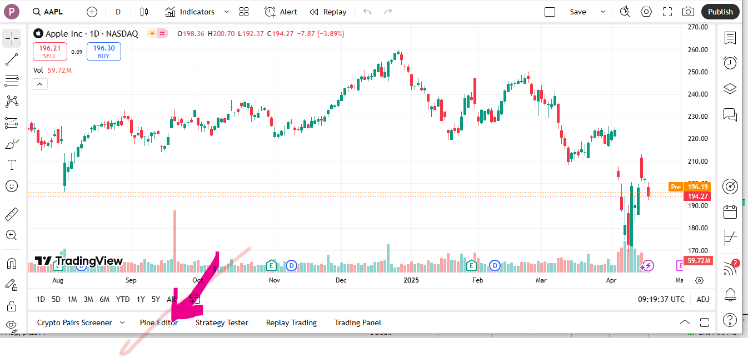The width and height of the screenshot is (748, 358).
Task: Open the notifications bell icon
Action: (x=730, y=294)
